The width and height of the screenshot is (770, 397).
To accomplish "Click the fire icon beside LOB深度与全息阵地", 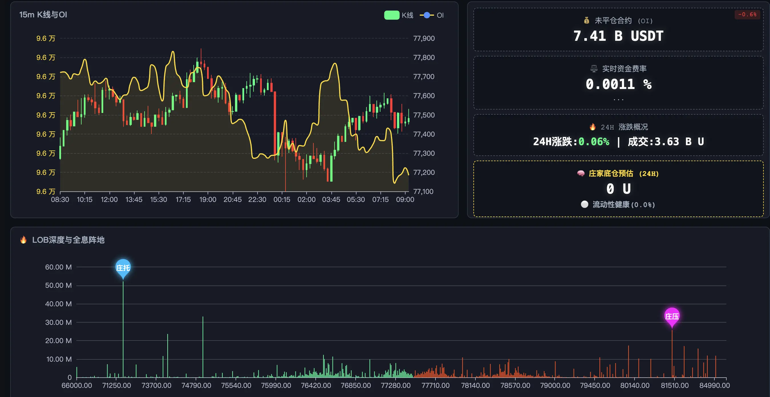I will [x=23, y=240].
